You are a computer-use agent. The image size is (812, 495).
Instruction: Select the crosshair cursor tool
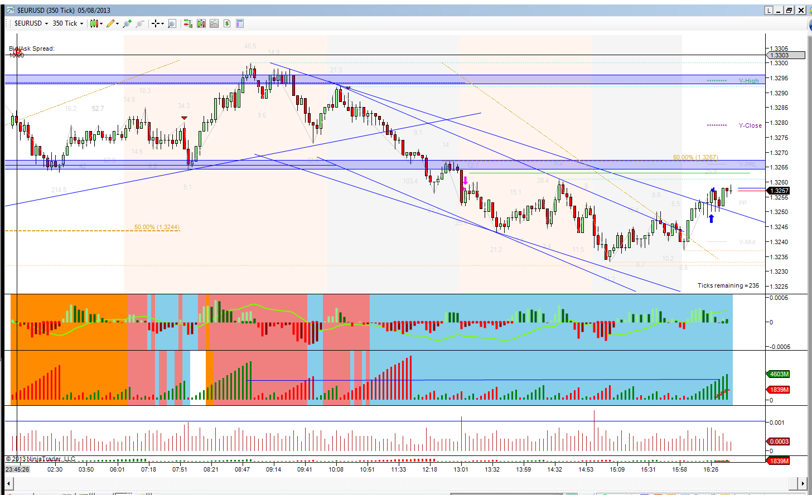(155, 23)
